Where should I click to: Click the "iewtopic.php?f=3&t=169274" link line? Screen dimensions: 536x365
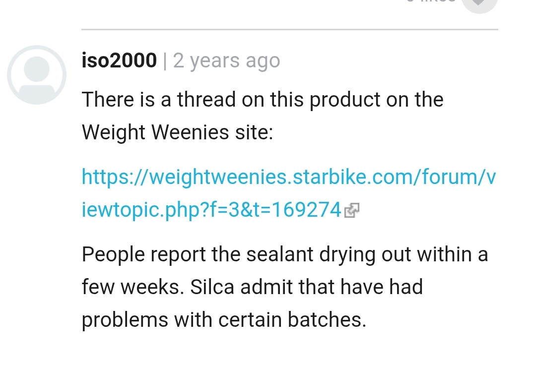click(211, 210)
